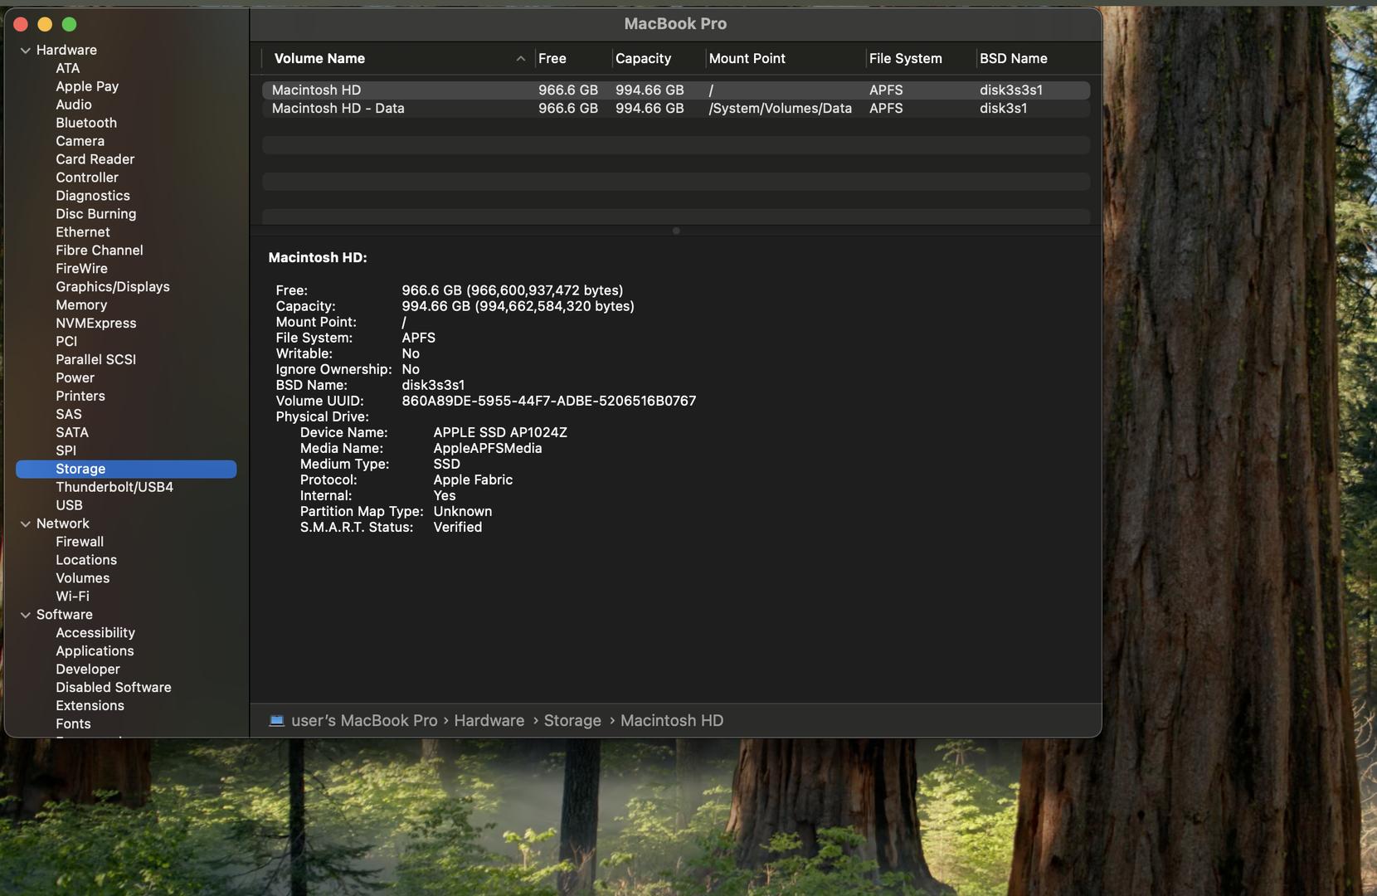The height and width of the screenshot is (896, 1377).
Task: Click the yellow minimize window button
Action: pos(45,25)
